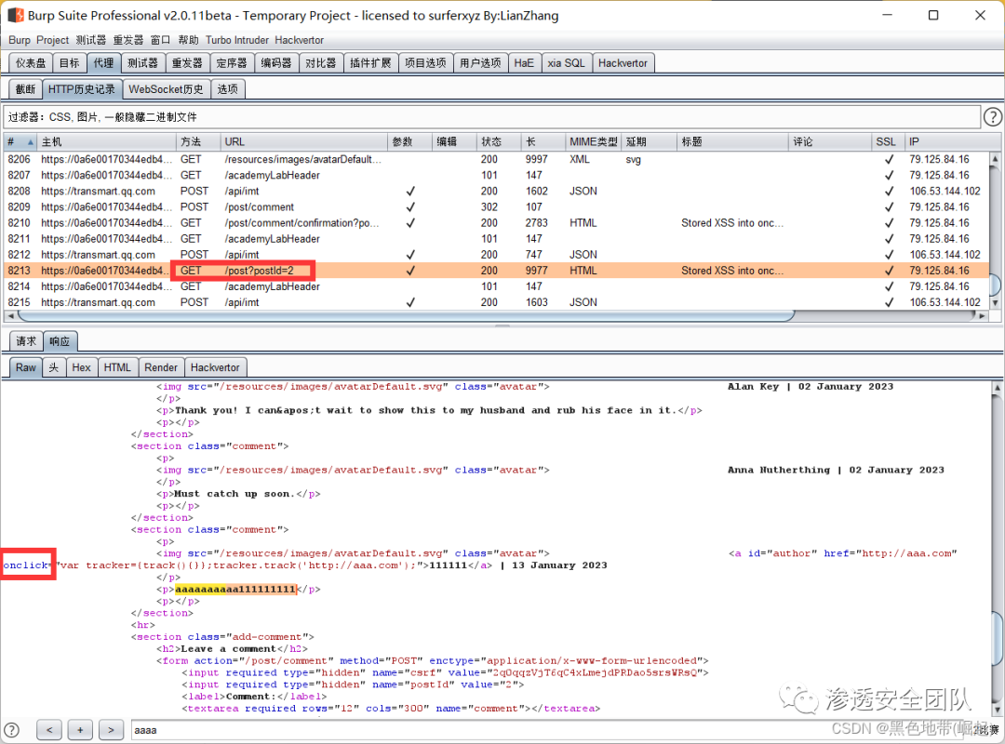Open 重发器 menu in menu bar
Screen dimensions: 1005x744
click(x=128, y=40)
